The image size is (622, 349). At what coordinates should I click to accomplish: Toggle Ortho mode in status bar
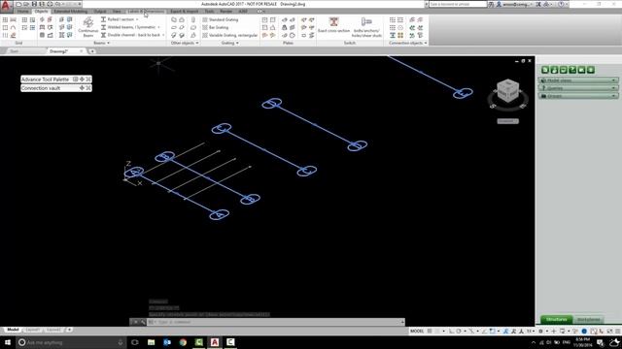[451, 332]
